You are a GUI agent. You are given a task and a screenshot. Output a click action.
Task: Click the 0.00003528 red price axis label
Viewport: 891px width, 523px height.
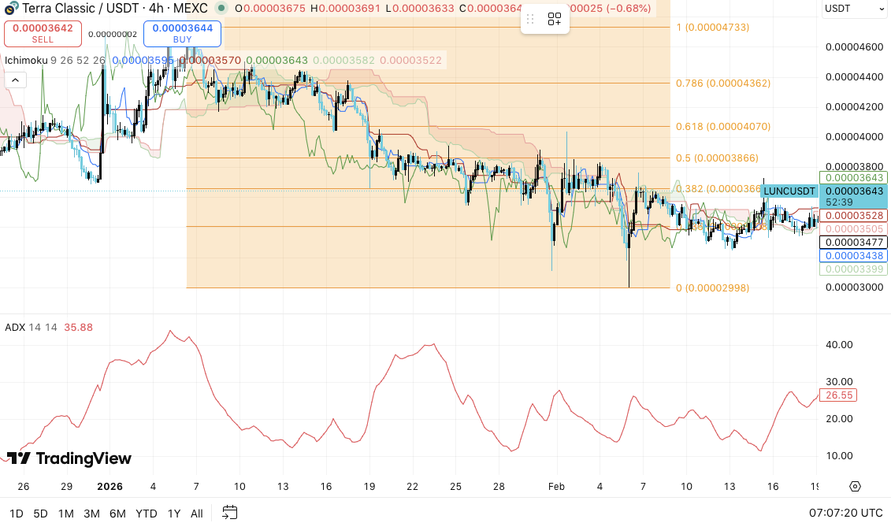click(x=854, y=216)
